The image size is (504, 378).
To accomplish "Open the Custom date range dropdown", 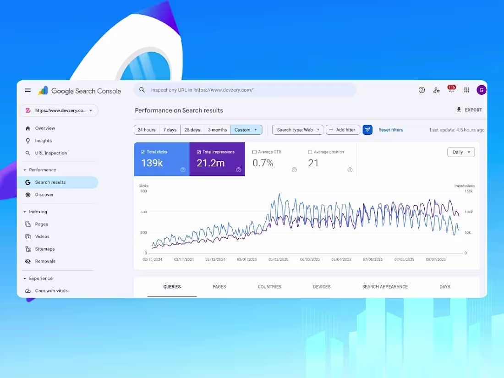I will (x=246, y=130).
